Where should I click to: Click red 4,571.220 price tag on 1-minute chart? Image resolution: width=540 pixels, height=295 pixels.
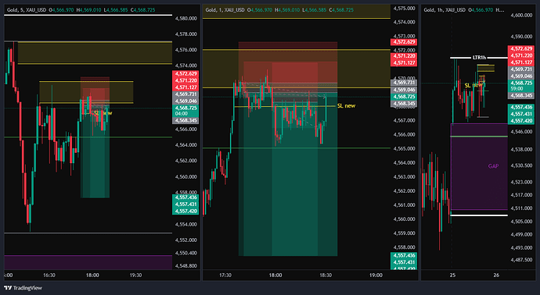[x=404, y=56]
